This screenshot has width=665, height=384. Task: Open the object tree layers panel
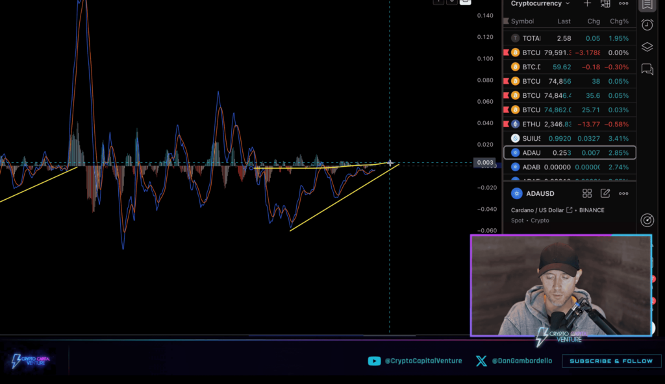click(x=647, y=47)
